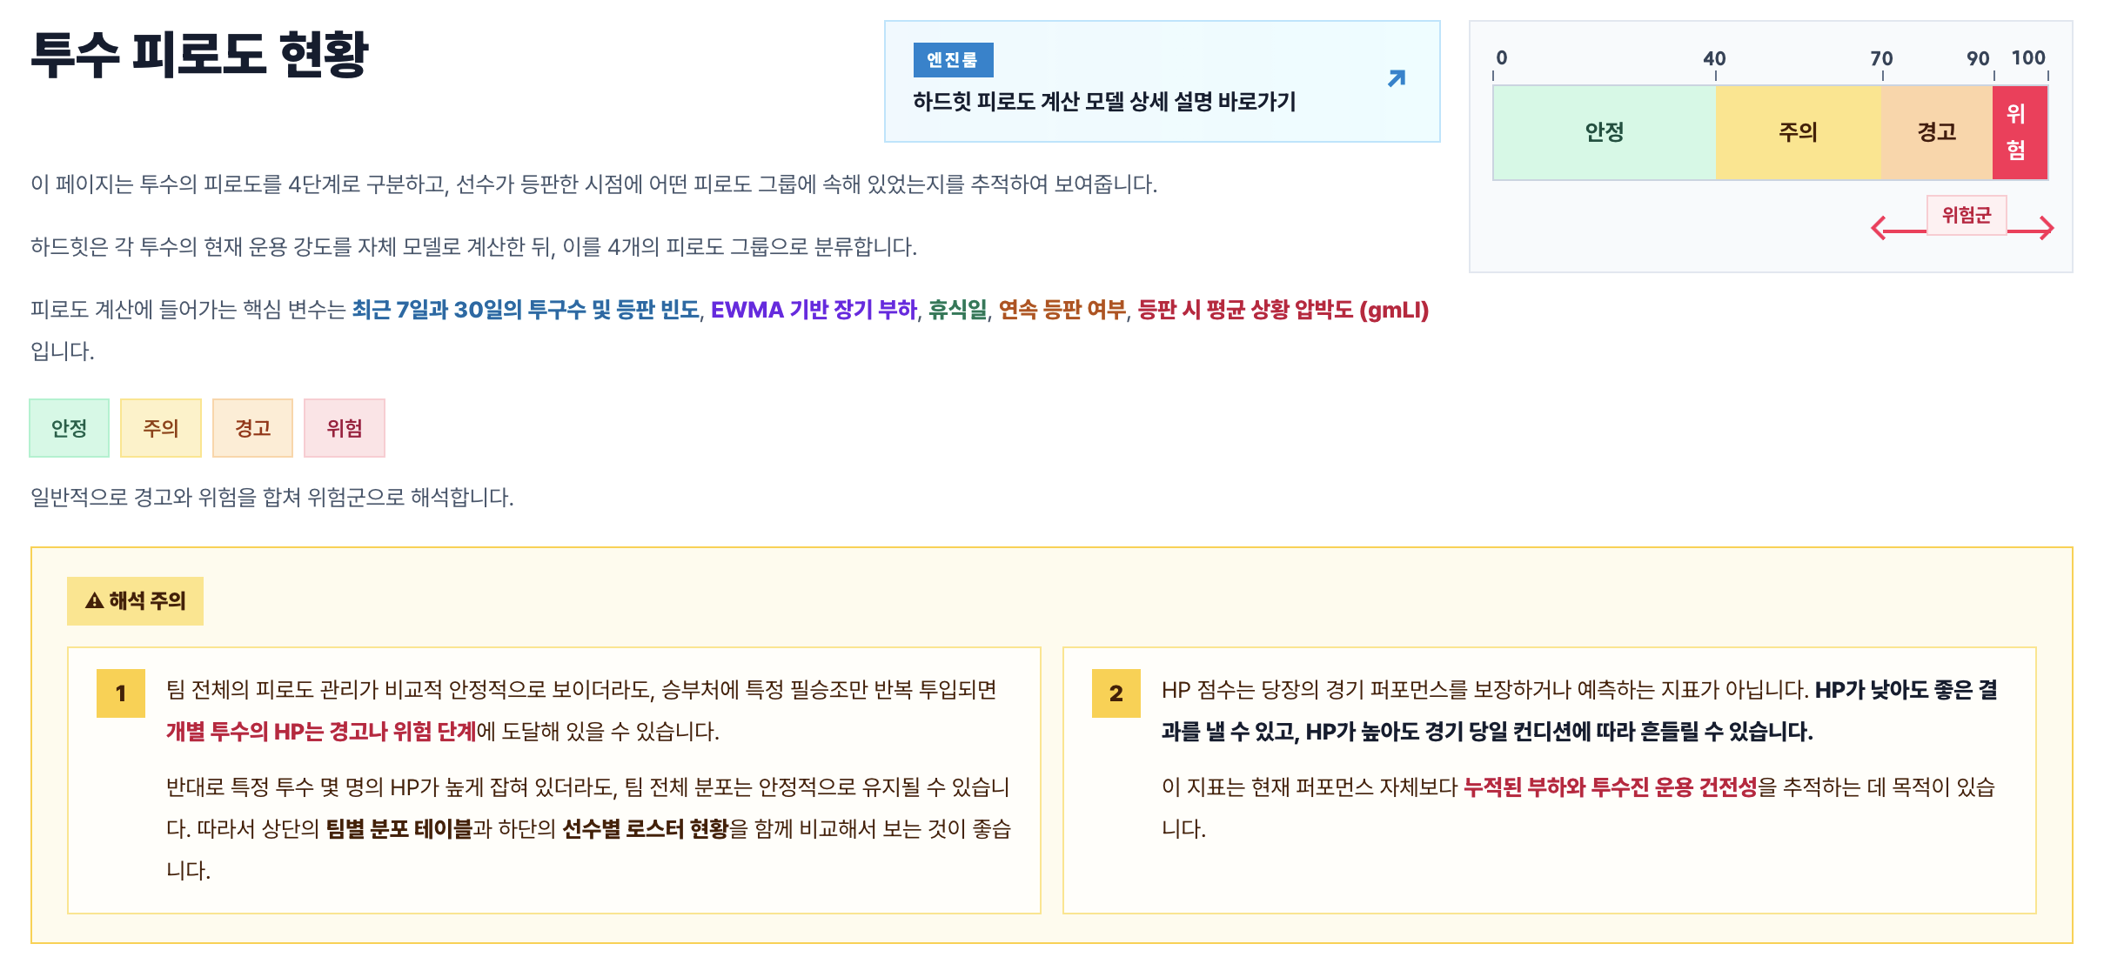Click the left red arrowhead of 위험군 range
The width and height of the screenshot is (2104, 964).
pos(1880,229)
